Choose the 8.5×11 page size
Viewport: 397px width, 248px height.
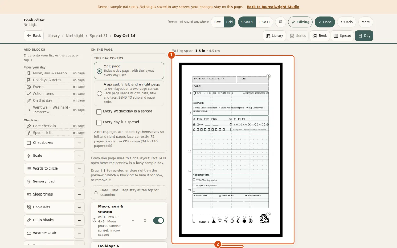click(x=264, y=22)
